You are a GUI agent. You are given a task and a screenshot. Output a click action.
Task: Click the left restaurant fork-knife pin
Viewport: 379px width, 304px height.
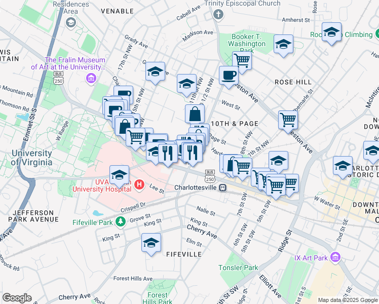pos(168,154)
